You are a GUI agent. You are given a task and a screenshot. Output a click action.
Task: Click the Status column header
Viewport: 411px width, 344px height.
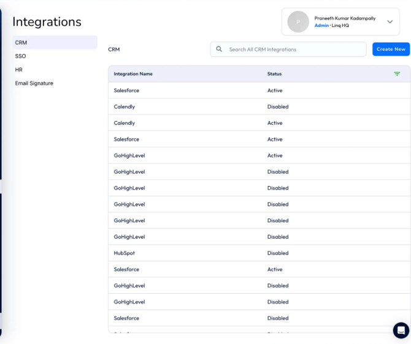[x=274, y=74]
